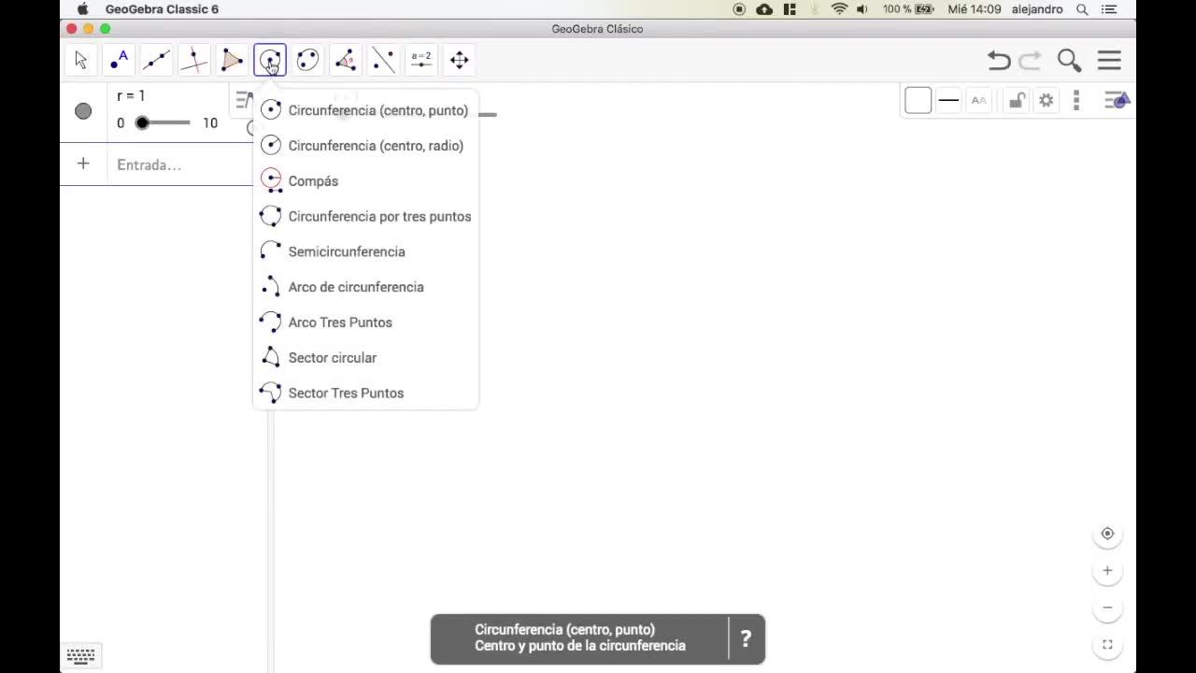The width and height of the screenshot is (1196, 673).
Task: Select Semicircunferencia from the list
Action: (365, 252)
